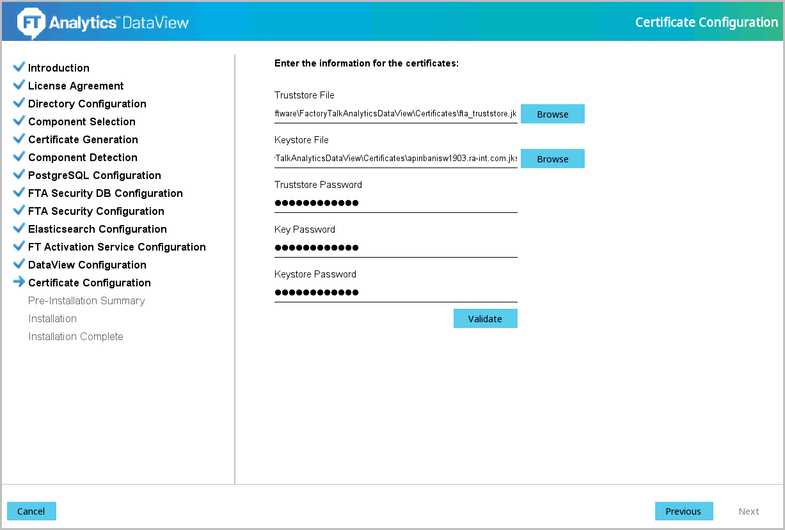Click the FT Analytics DataView logo
This screenshot has width=785, height=530.
click(103, 22)
